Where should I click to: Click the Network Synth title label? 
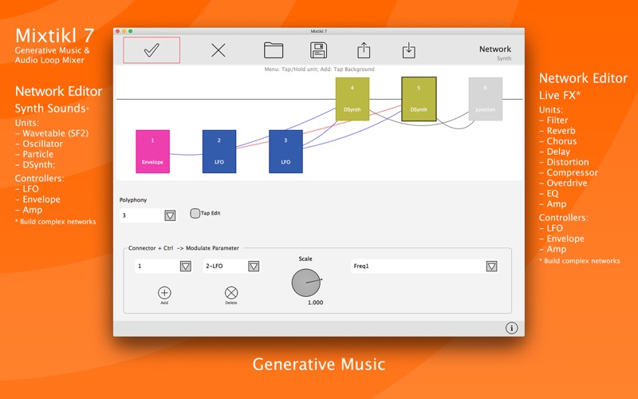coord(495,53)
